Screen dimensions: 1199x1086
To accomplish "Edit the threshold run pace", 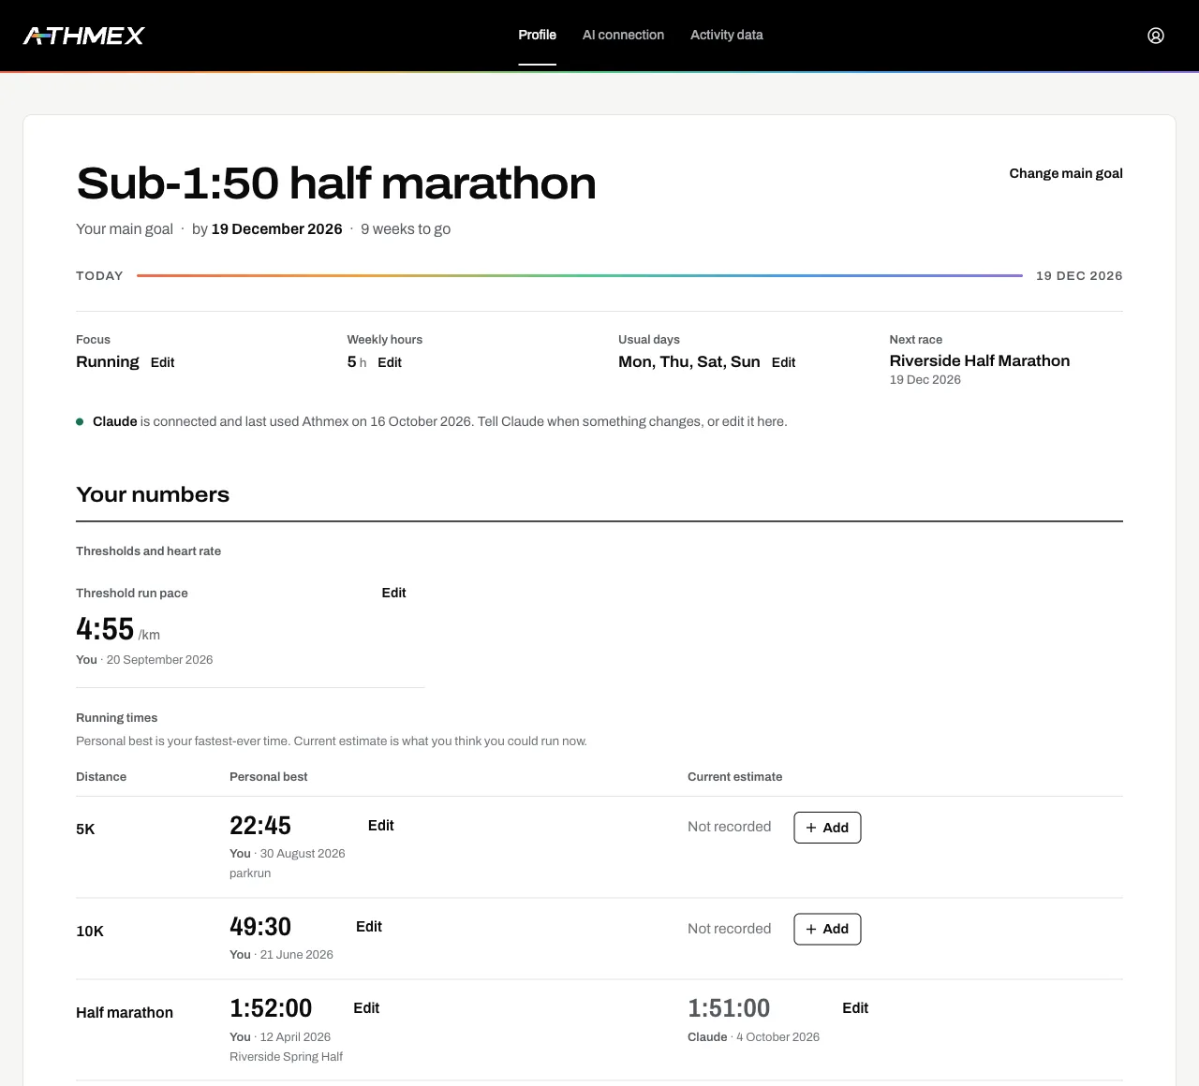I will [x=393, y=593].
